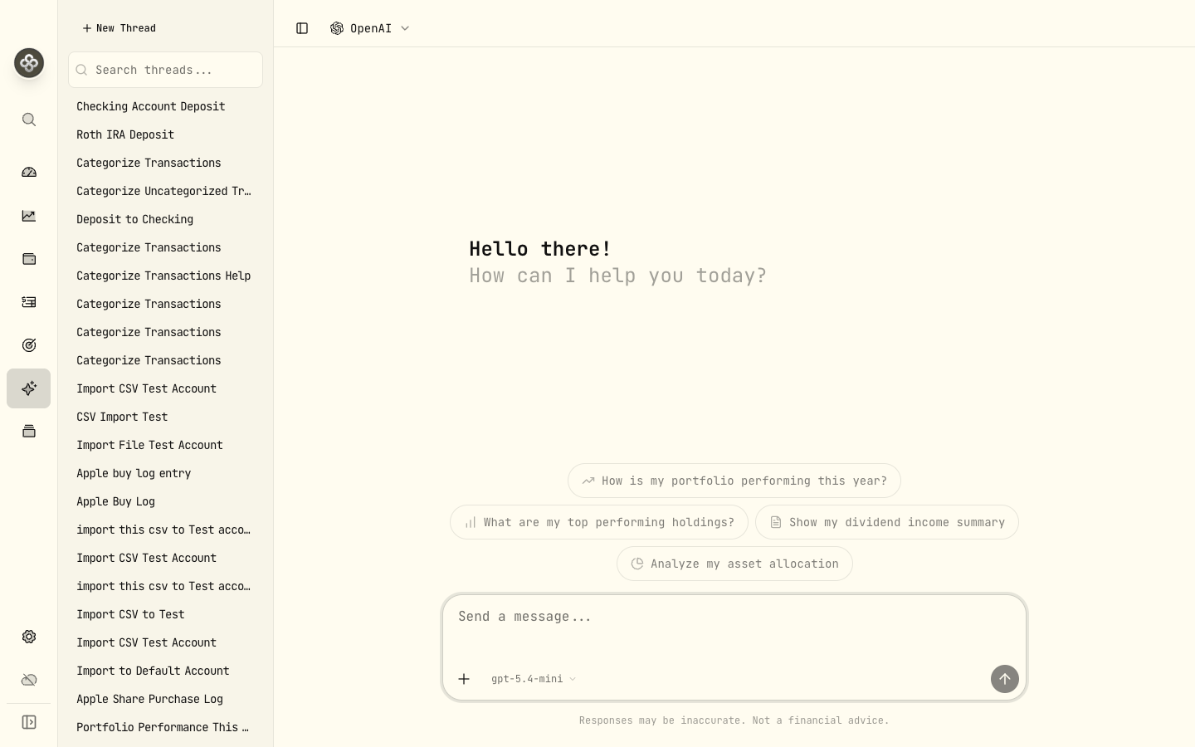Open thread 'Checking Account Deposit'
1195x747 pixels.
click(x=165, y=106)
